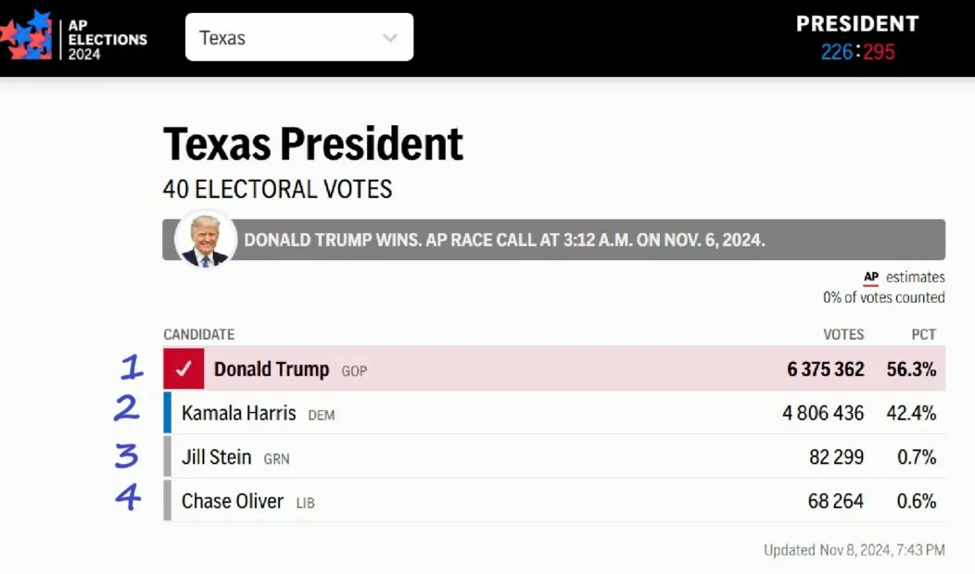This screenshot has width=975, height=574.
Task: Click the AP Elections star logo
Action: pyautogui.click(x=26, y=35)
